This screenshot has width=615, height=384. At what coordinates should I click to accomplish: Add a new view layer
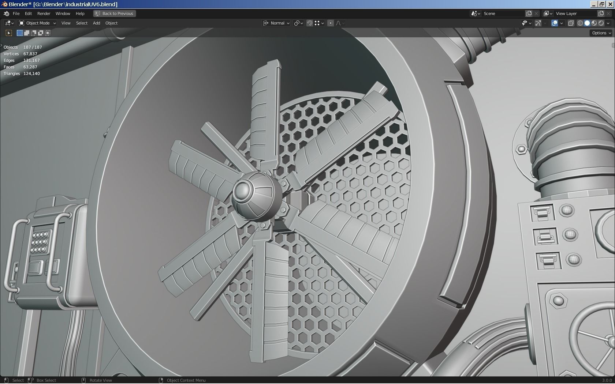[x=601, y=14]
